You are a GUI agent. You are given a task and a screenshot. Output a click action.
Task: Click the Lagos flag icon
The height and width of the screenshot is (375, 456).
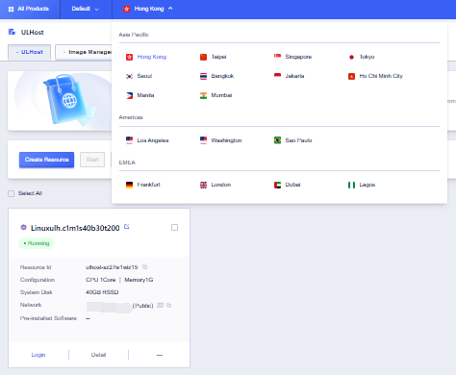pos(351,185)
